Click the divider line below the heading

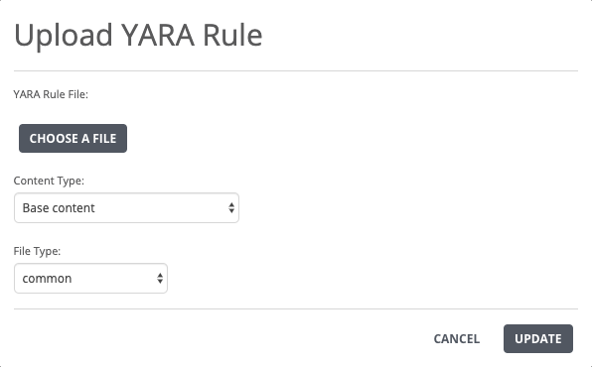(x=296, y=70)
